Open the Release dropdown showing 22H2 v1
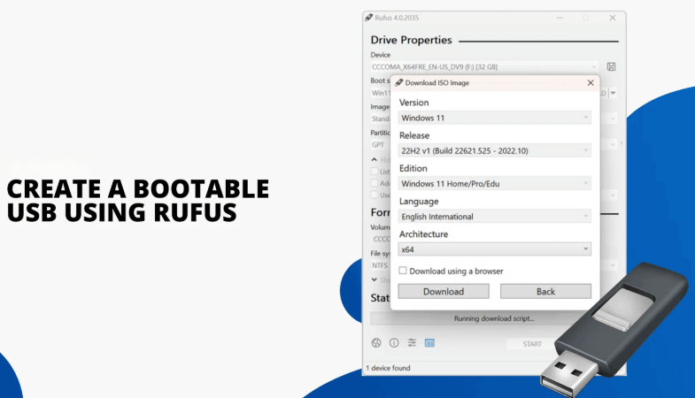The height and width of the screenshot is (398, 695). click(494, 150)
